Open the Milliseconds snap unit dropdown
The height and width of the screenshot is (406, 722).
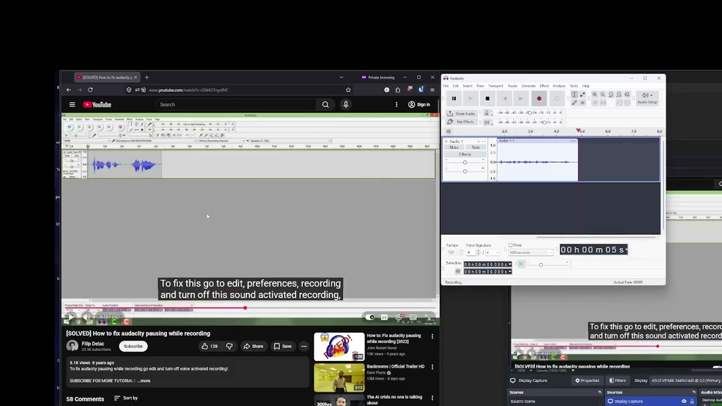pos(531,253)
